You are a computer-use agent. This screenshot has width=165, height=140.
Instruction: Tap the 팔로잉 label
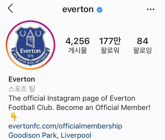pos(143,50)
